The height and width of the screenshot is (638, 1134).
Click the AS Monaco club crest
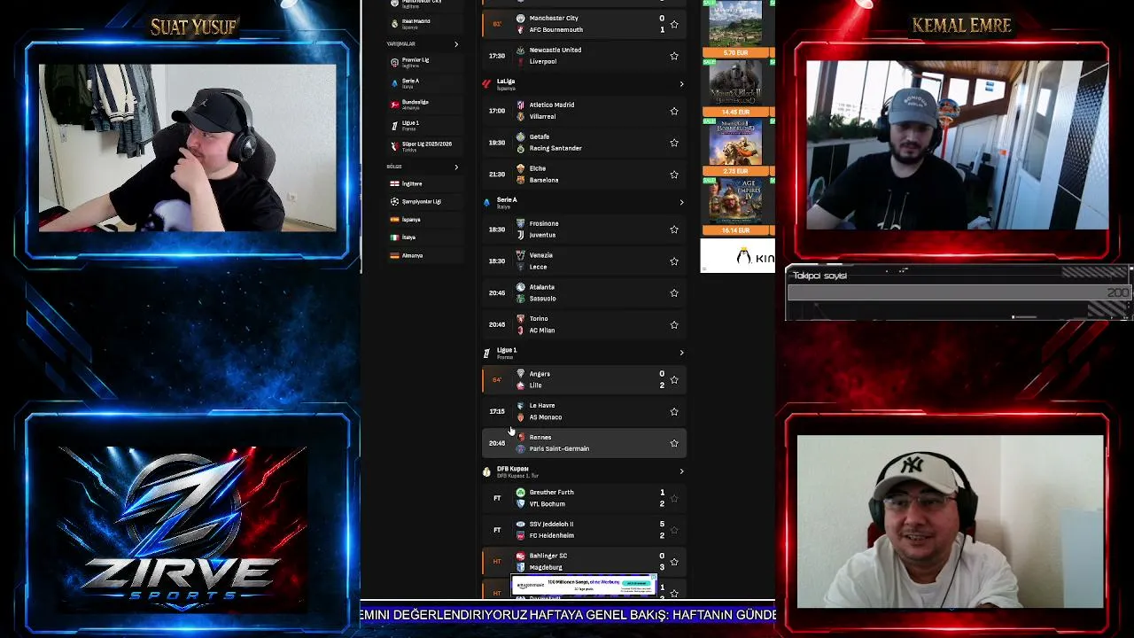(521, 417)
